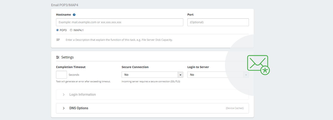Click the Device Cached label

(235, 108)
